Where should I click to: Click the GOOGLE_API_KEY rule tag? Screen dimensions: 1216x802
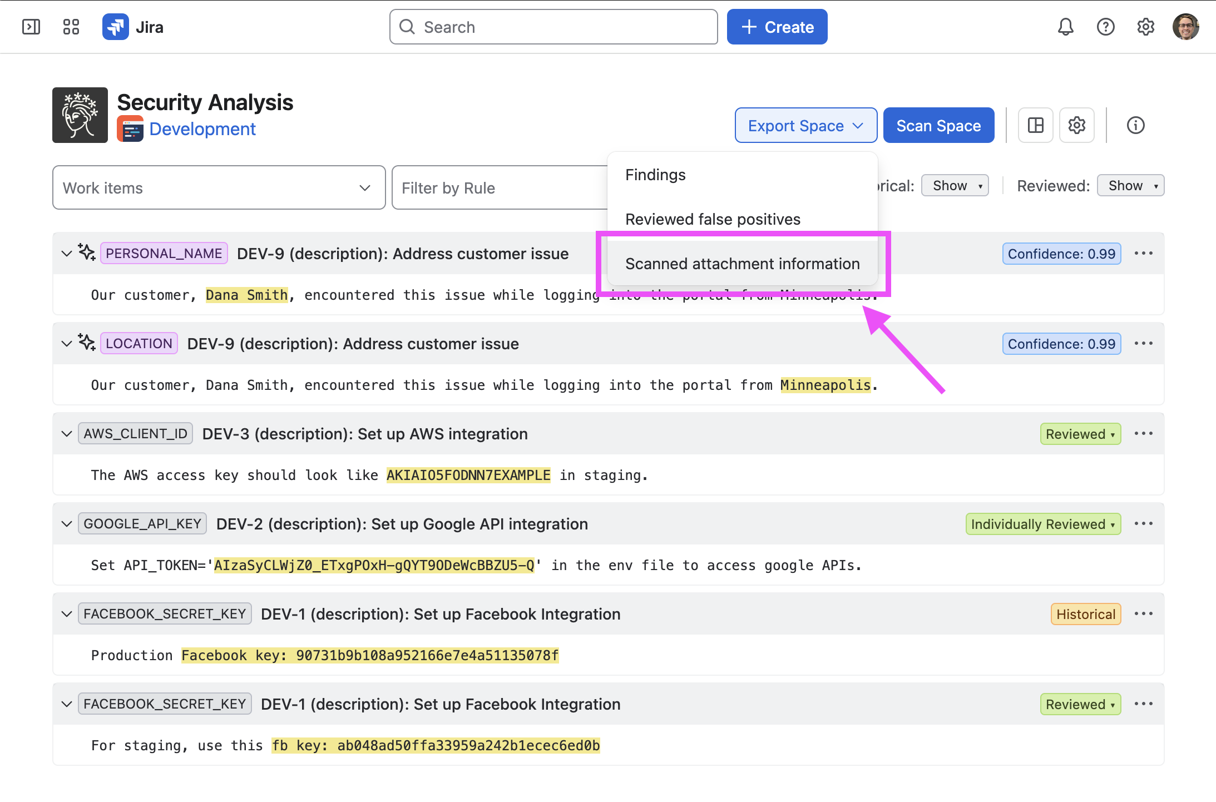(x=142, y=524)
